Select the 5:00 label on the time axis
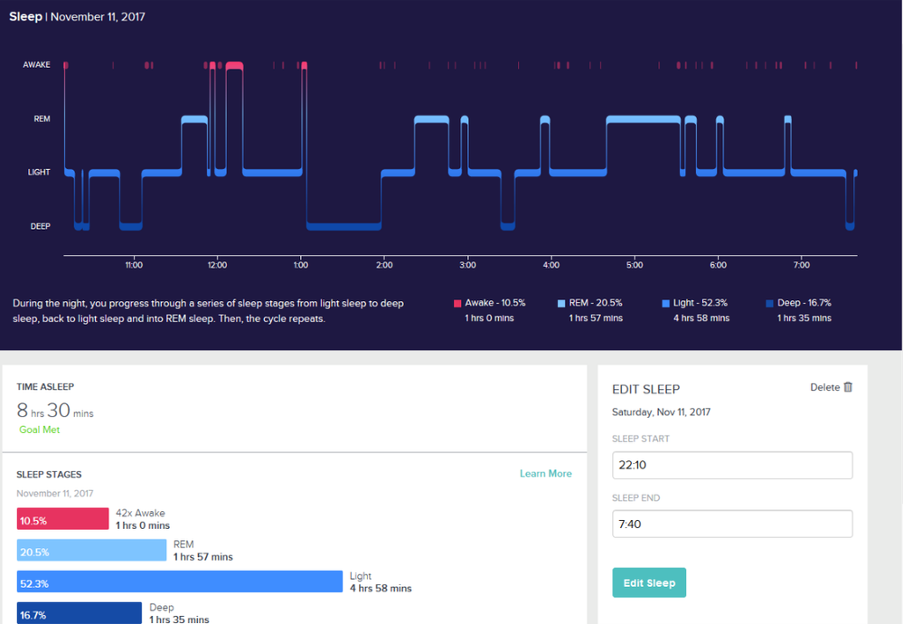Viewport: 903px width, 624px height. (x=635, y=265)
